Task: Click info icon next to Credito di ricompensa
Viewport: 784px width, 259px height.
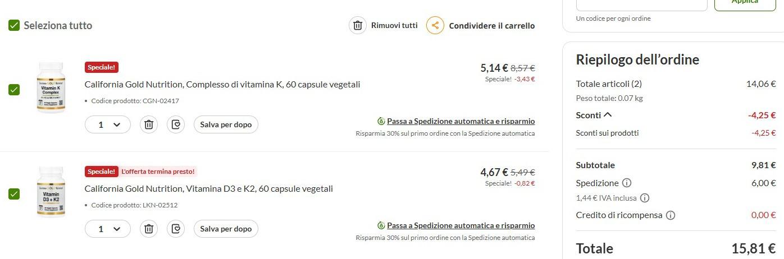Action: pyautogui.click(x=671, y=215)
